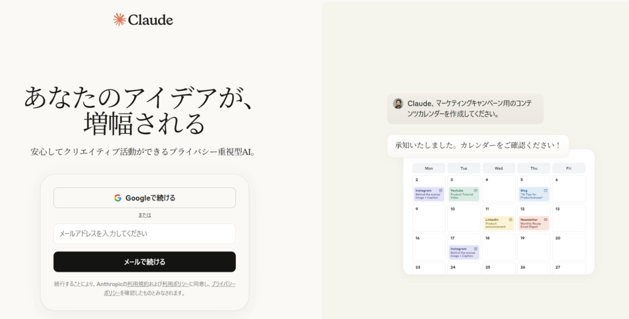Screen dimensions: 629x319
Task: Continue with the Googleで続ける button
Action: [144, 198]
